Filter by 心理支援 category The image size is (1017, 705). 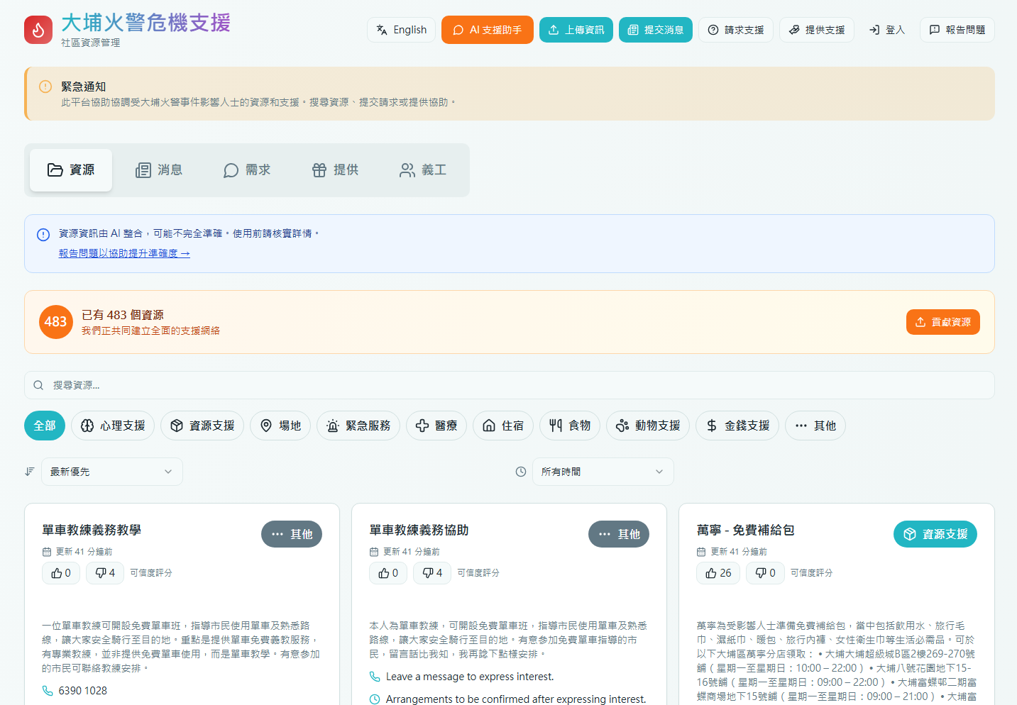click(x=113, y=426)
